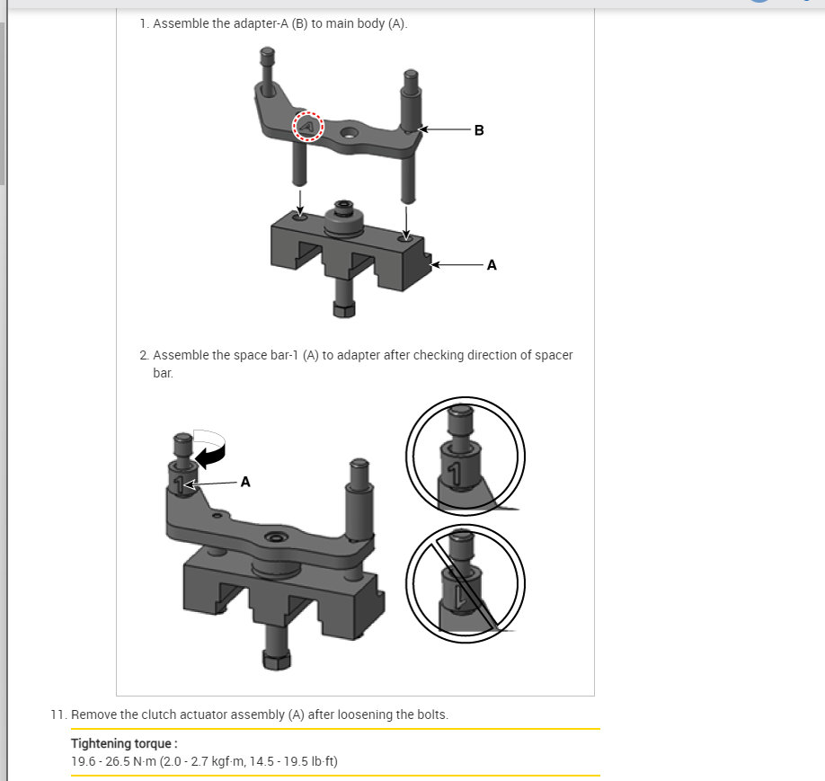
Task: Click the crossed-out wrong orientation circle image
Action: coord(466,583)
